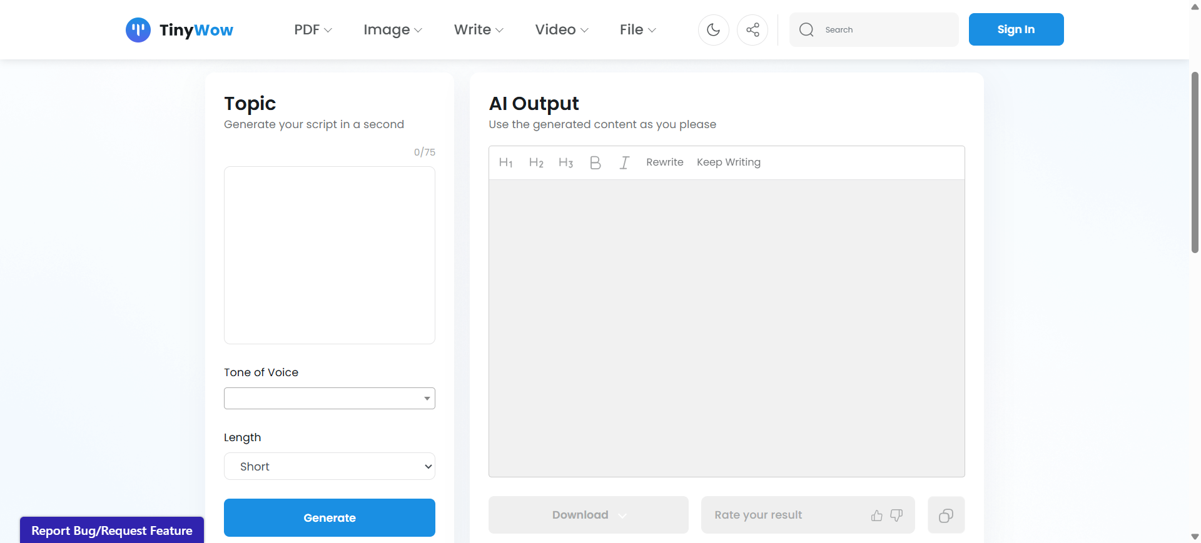Image resolution: width=1201 pixels, height=543 pixels.
Task: Toggle italic text formatting
Action: pyautogui.click(x=624, y=162)
